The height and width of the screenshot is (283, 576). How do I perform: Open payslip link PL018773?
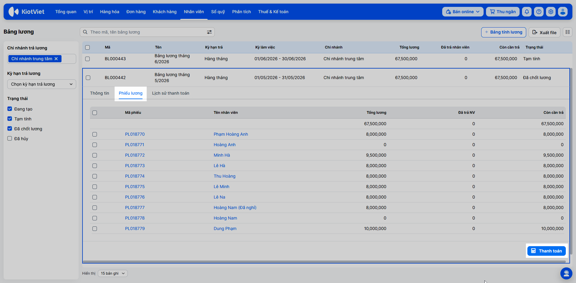pos(135,166)
